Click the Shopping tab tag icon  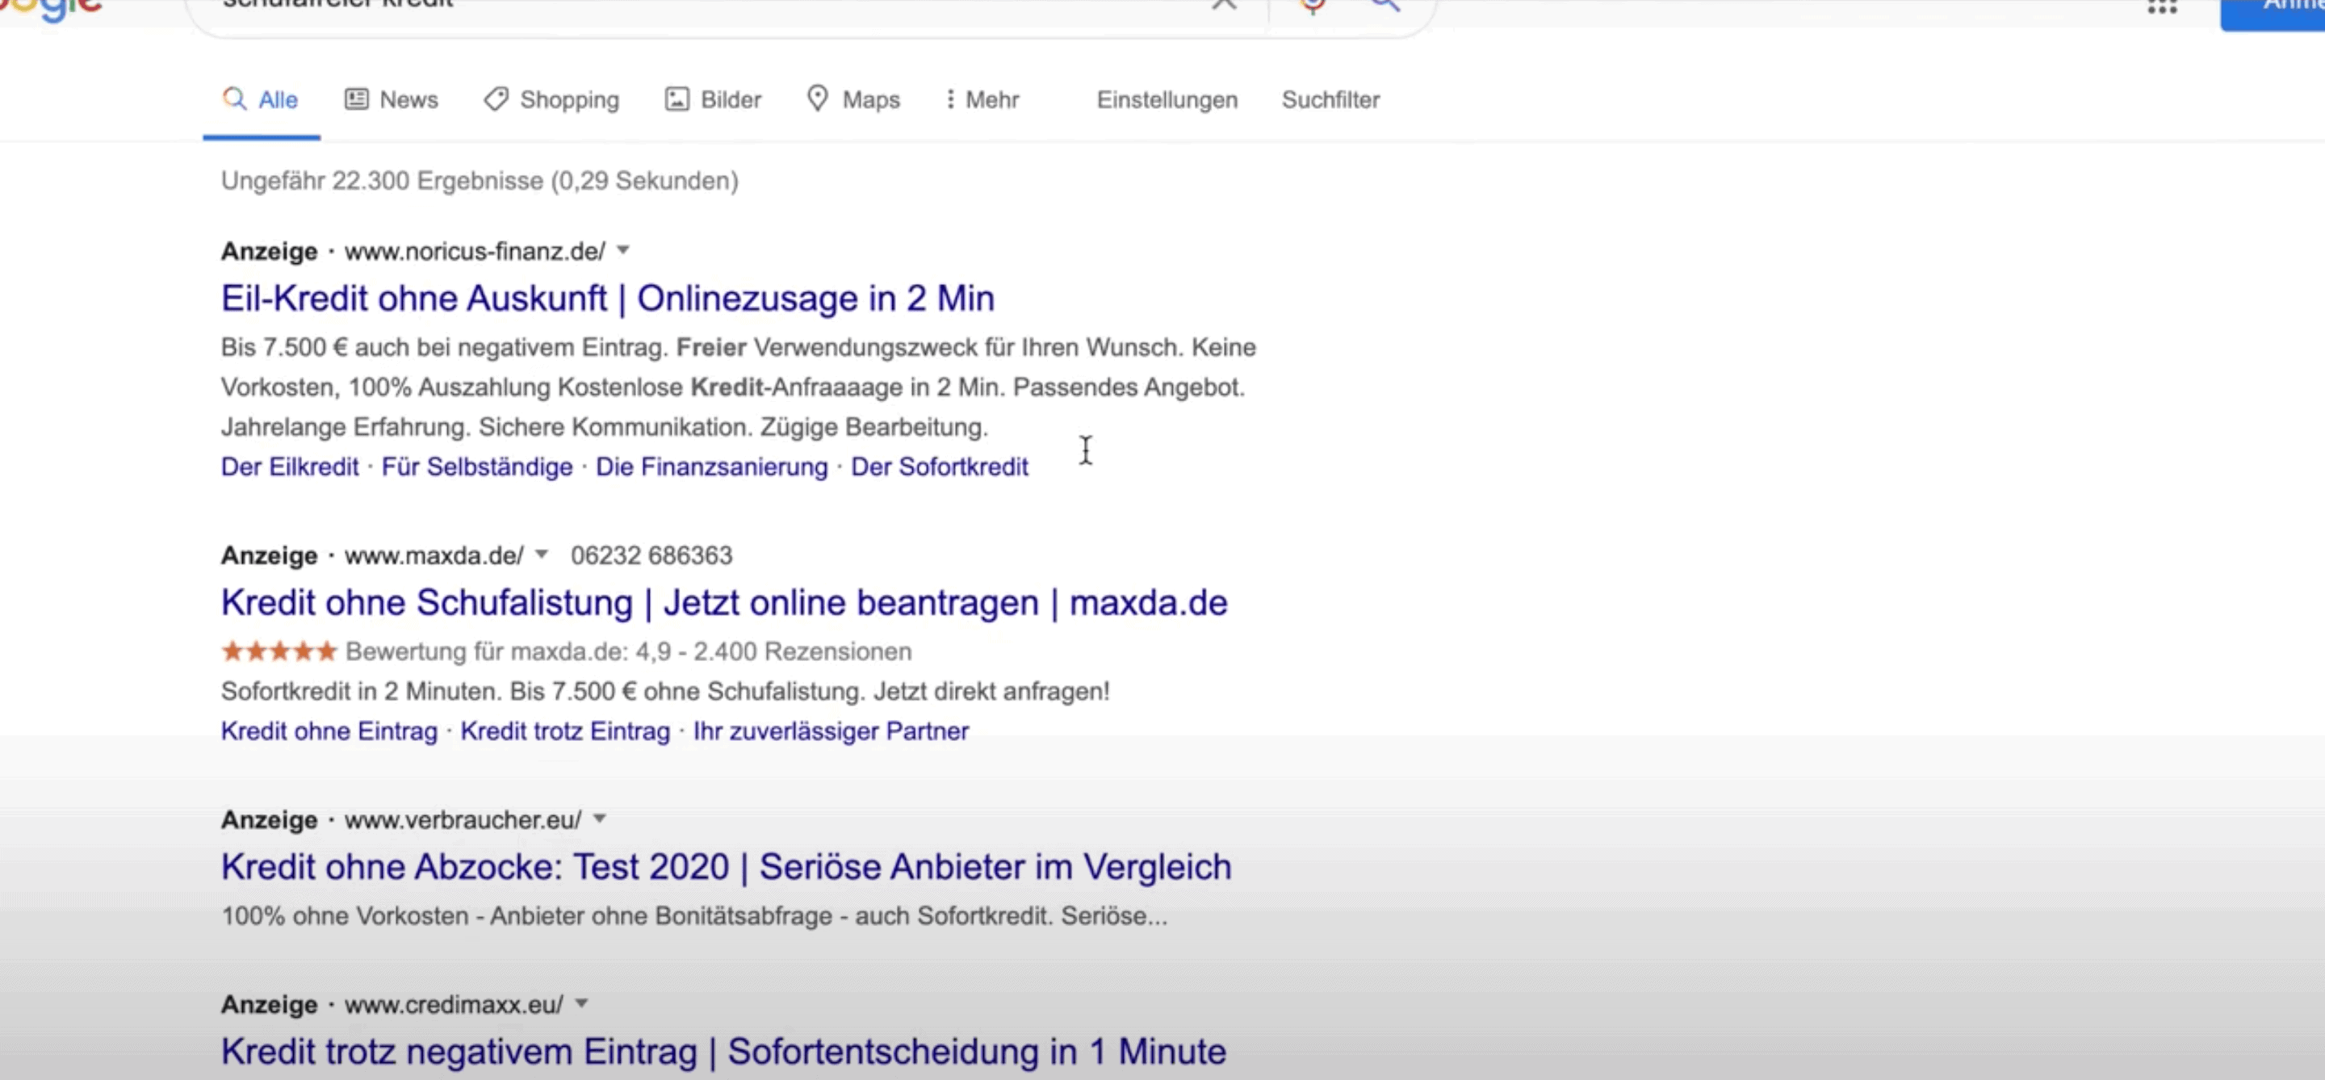pos(496,98)
